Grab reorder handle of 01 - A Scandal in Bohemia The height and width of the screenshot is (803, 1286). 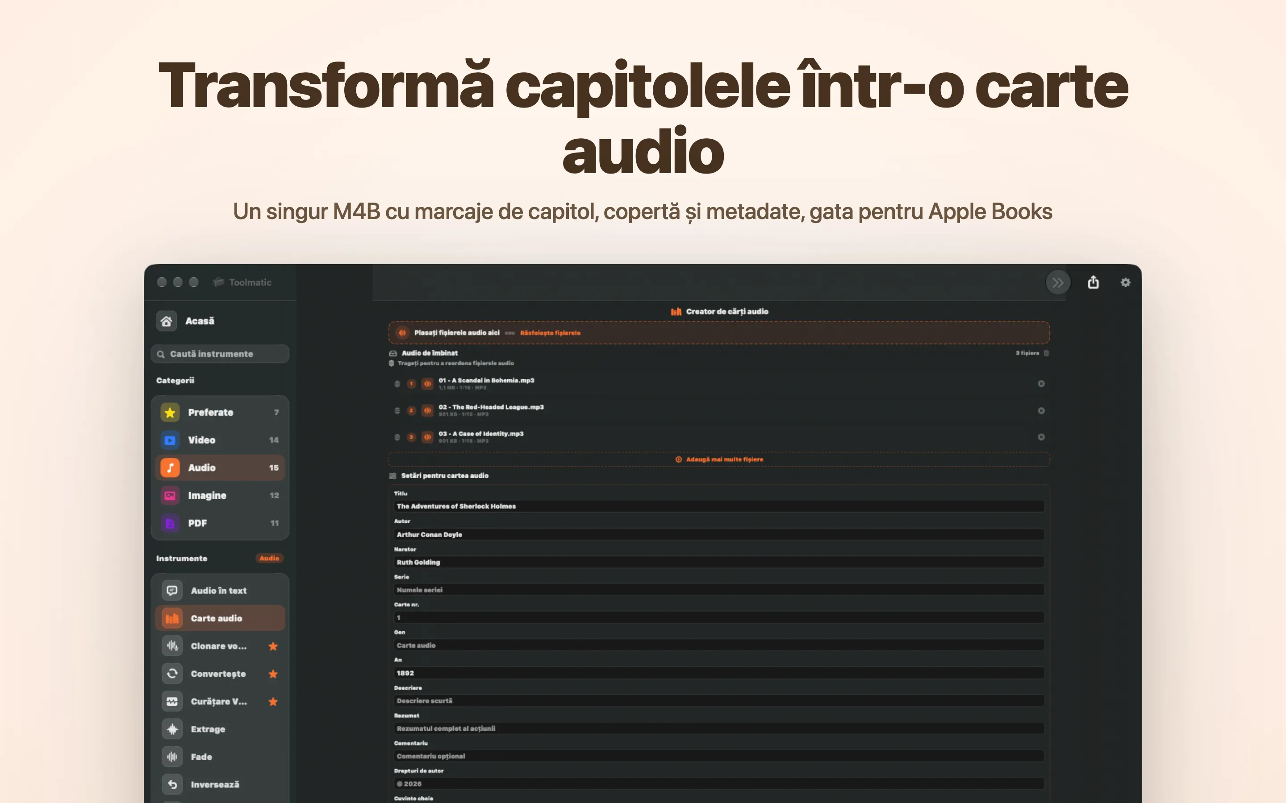click(x=397, y=384)
